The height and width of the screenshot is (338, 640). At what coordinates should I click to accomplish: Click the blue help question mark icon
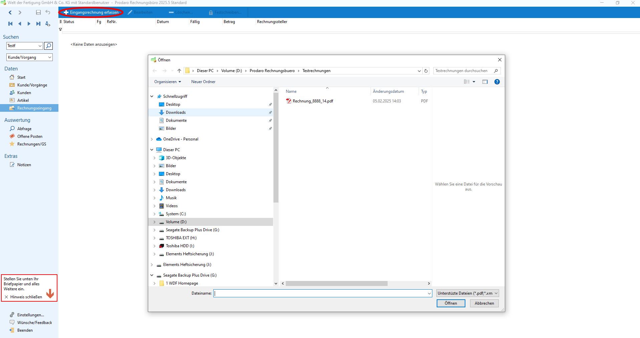coord(497,82)
